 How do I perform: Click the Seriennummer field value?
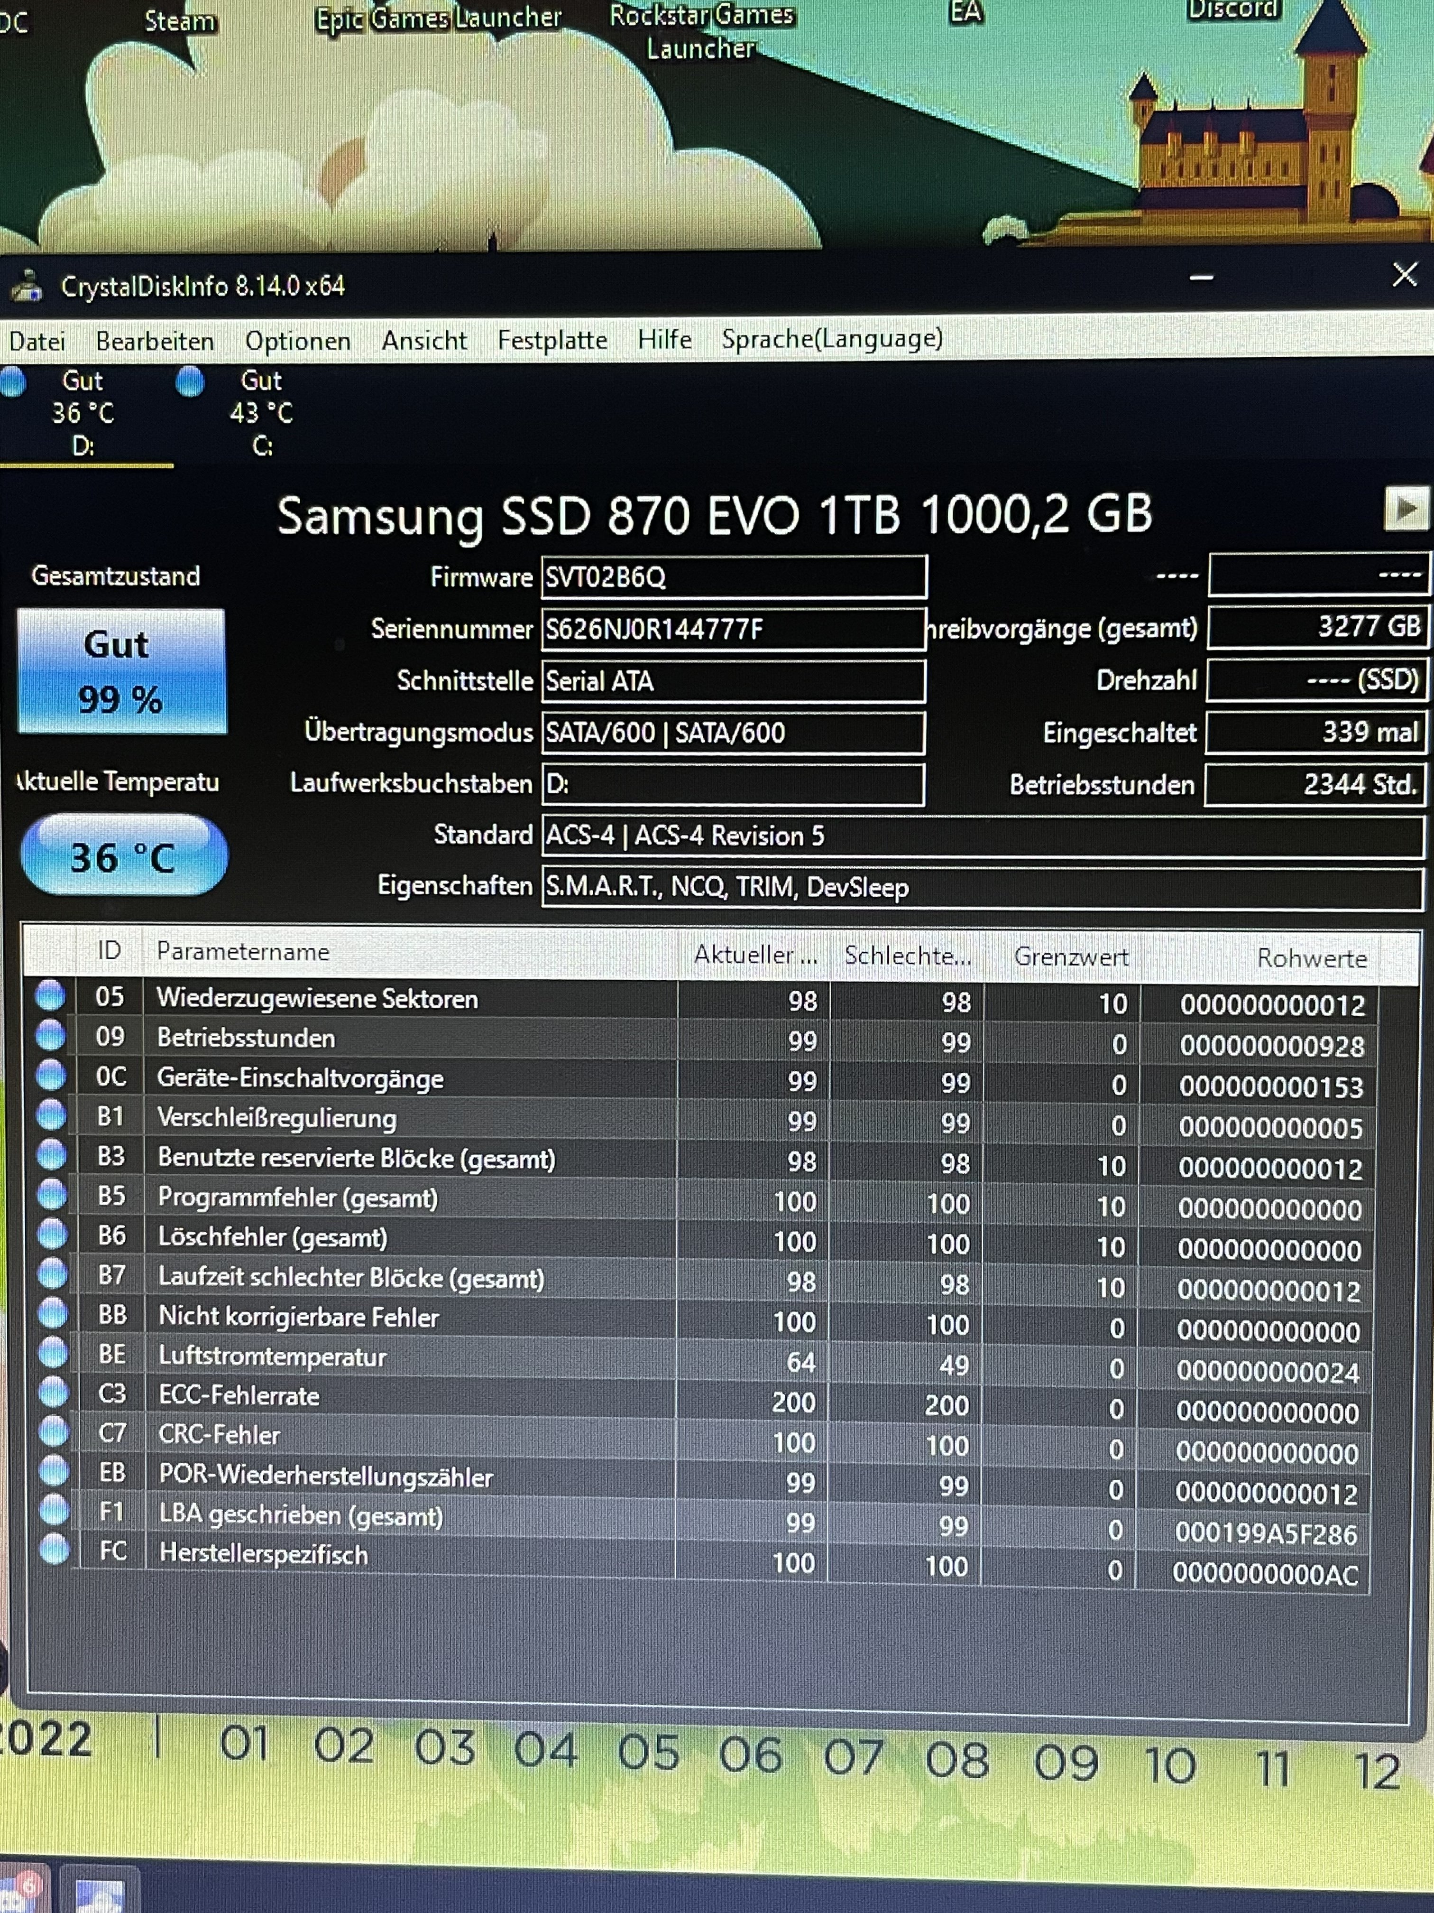732,629
